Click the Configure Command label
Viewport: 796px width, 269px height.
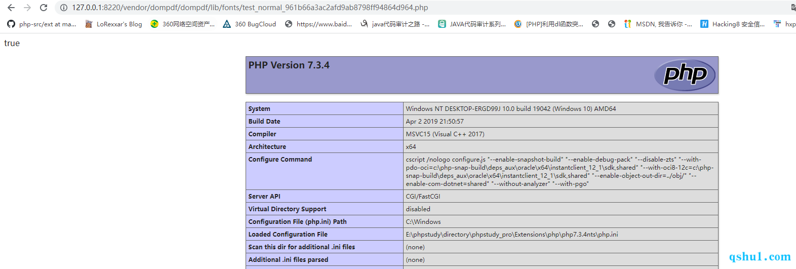point(280,159)
